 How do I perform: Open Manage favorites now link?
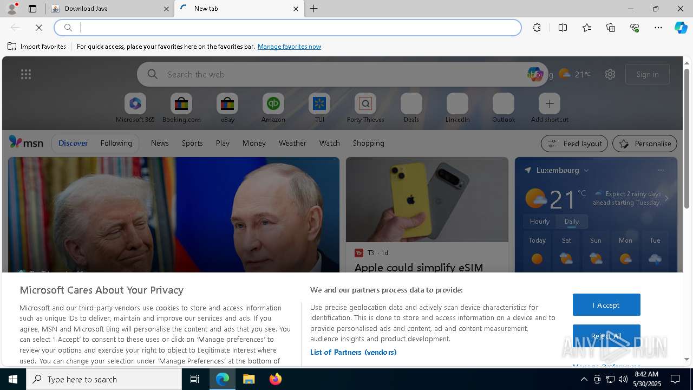click(x=289, y=47)
